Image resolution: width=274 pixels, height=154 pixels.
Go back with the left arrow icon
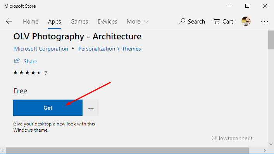click(x=9, y=21)
